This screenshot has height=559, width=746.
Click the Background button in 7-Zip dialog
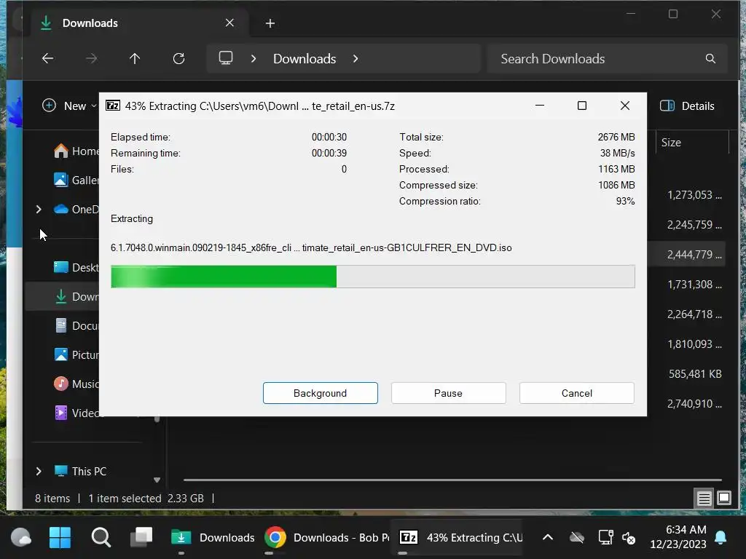321,393
